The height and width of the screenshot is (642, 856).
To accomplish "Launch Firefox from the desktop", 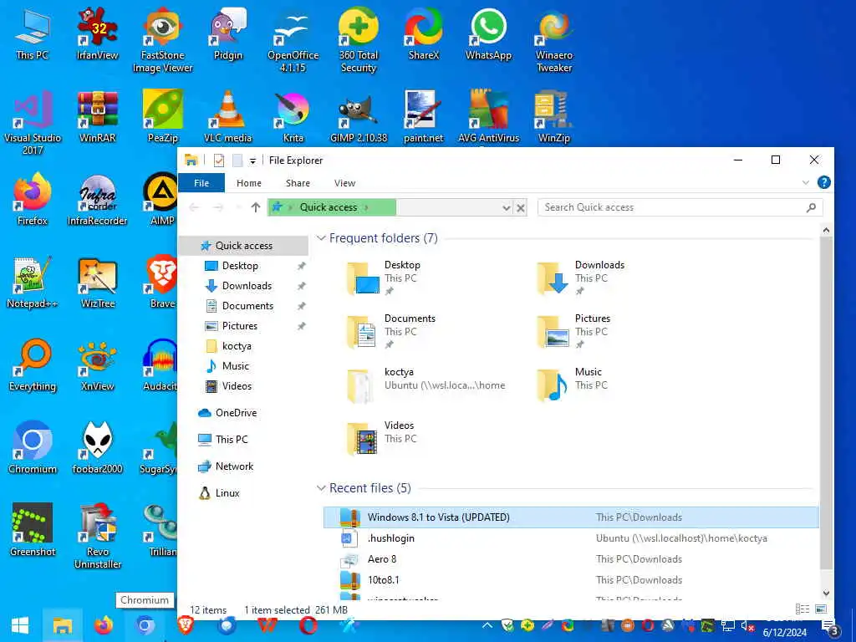I will click(x=33, y=199).
